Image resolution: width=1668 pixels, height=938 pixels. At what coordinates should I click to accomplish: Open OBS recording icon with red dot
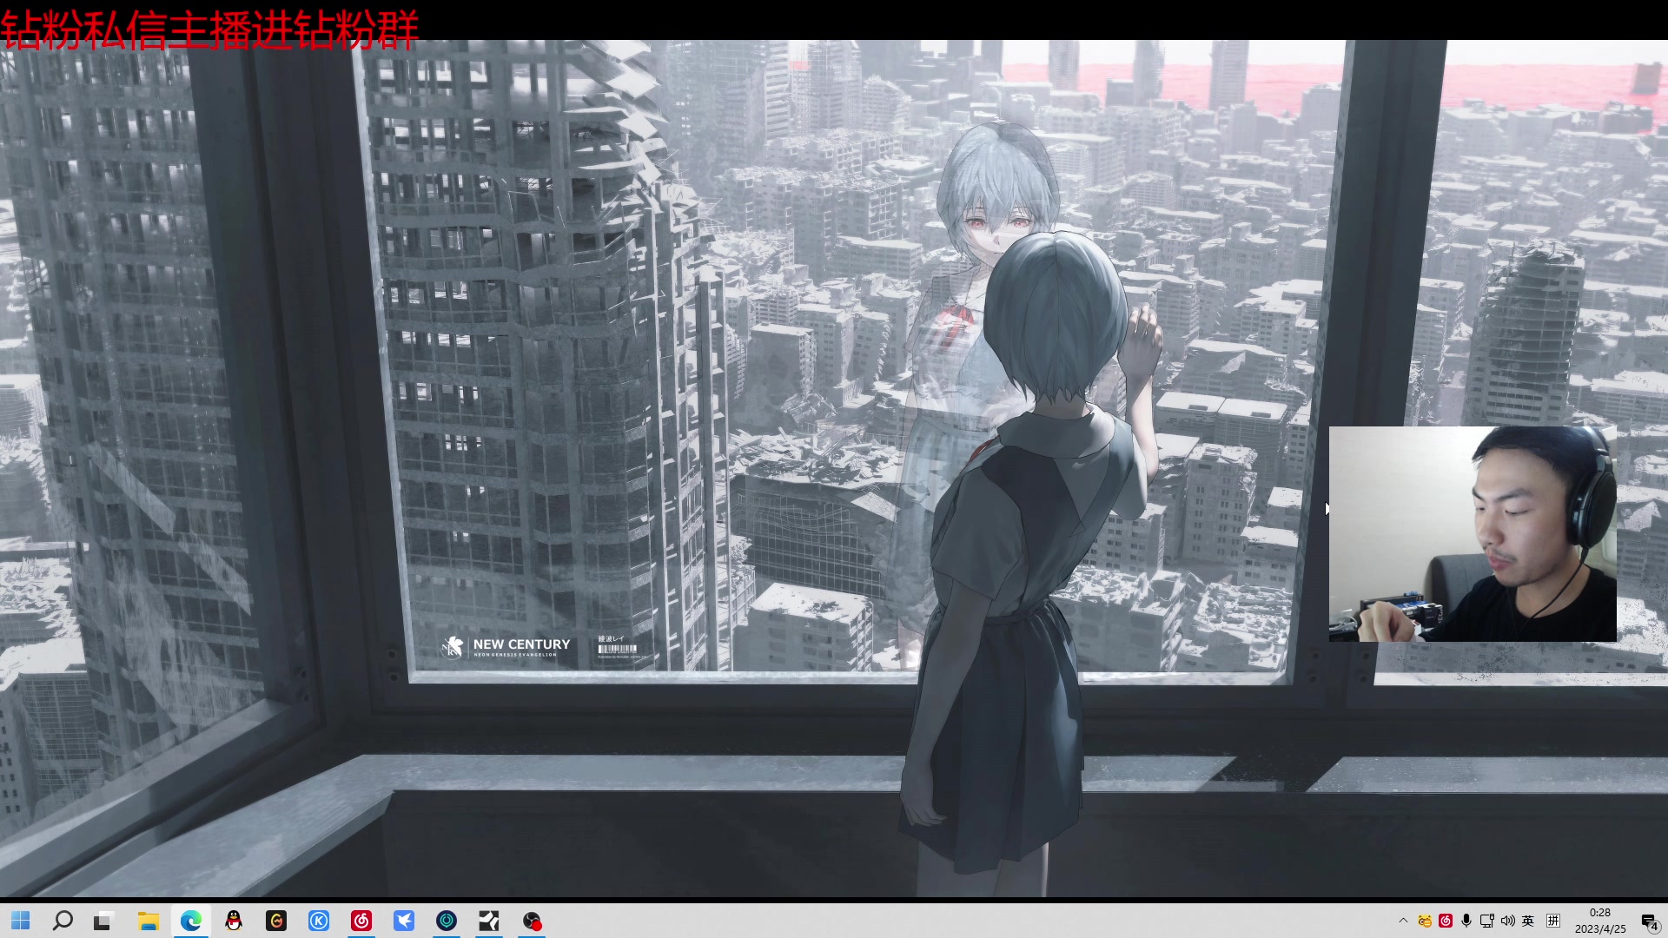coord(532,921)
